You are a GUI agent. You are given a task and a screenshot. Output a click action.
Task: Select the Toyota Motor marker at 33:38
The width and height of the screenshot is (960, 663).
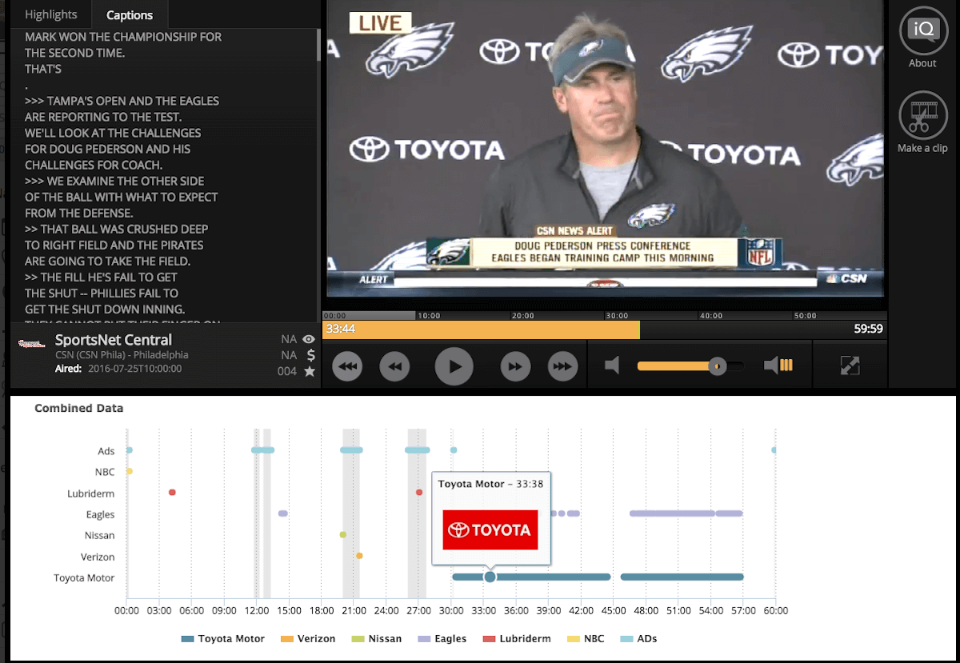coord(490,577)
